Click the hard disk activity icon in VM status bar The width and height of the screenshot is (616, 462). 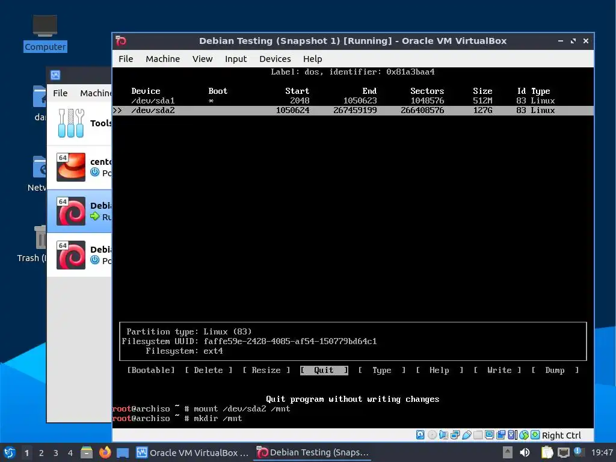click(420, 435)
